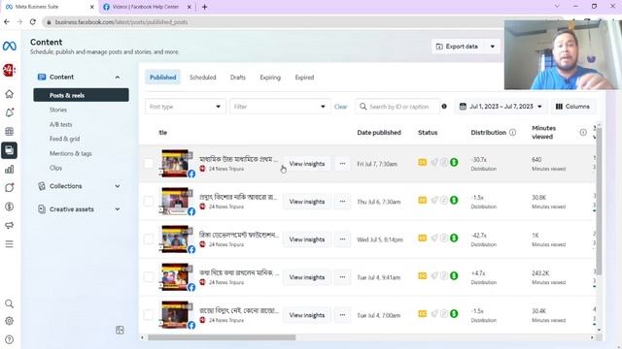This screenshot has height=349, width=622.
Task: Open Export data dropdown arrow
Action: (493, 47)
